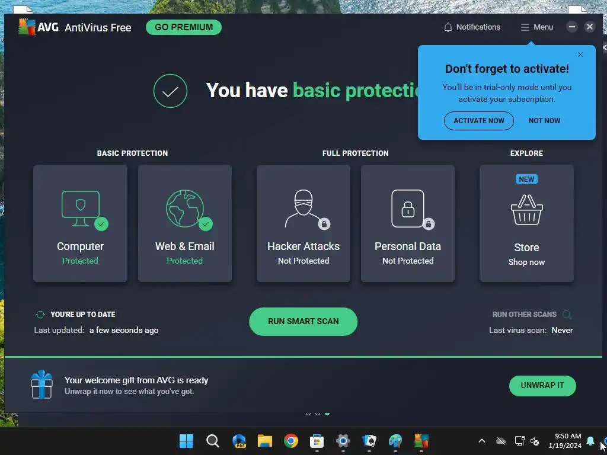607x455 pixels.
Task: Click the AVG icon in the taskbar
Action: coord(421,441)
